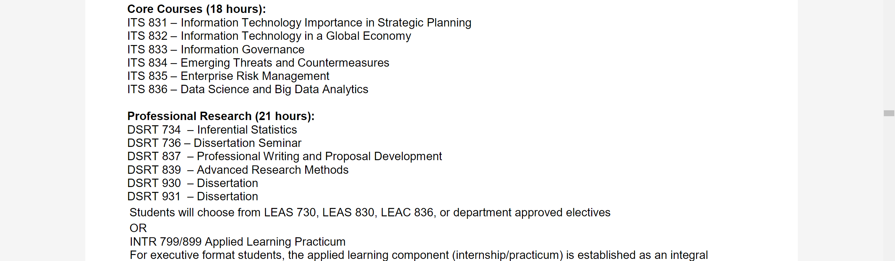Click the ITS 836 Data Science line
895x261 pixels.
pos(248,89)
